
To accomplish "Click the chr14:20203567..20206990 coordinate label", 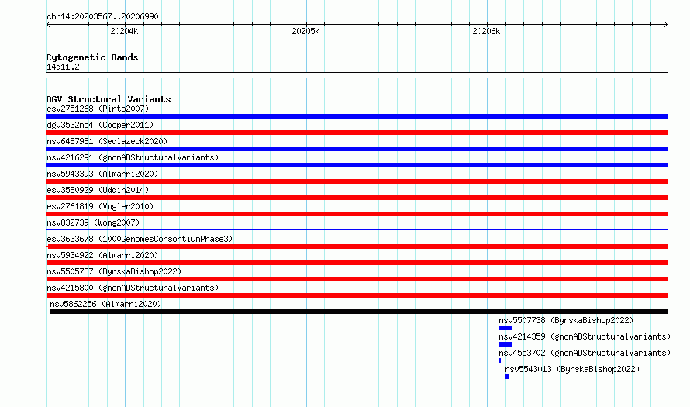I will tap(102, 16).
